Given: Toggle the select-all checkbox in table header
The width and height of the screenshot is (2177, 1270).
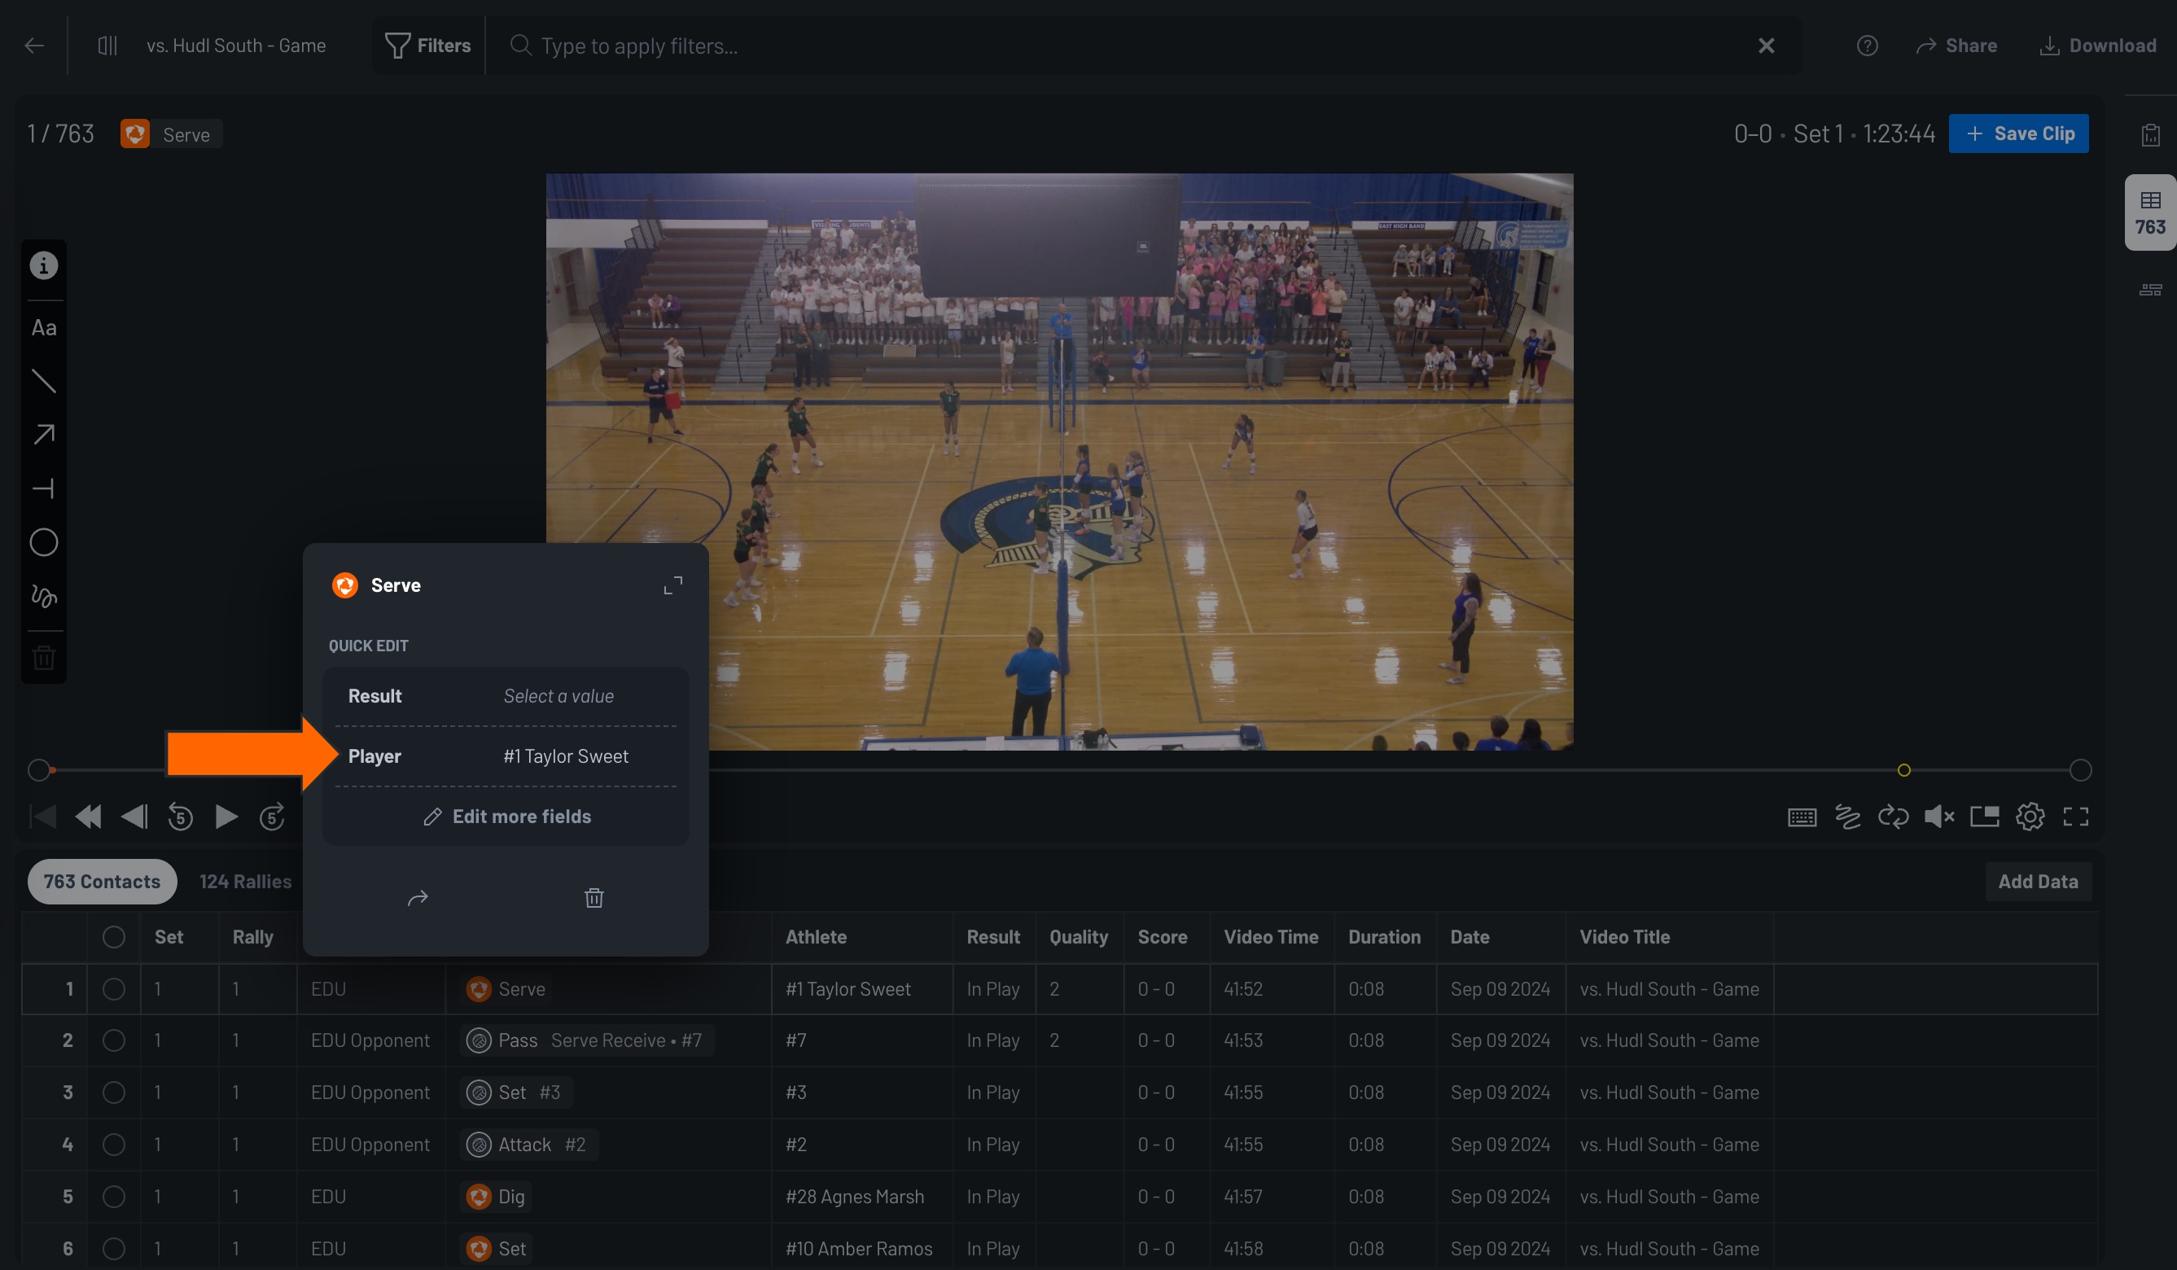Looking at the screenshot, I should click(114, 936).
